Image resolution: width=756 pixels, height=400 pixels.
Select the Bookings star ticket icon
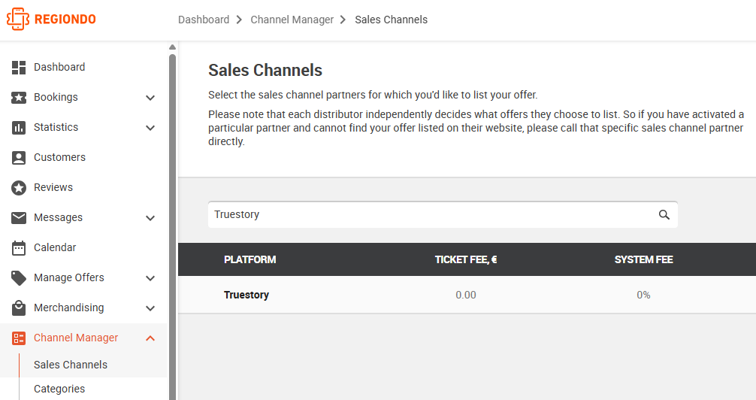19,98
